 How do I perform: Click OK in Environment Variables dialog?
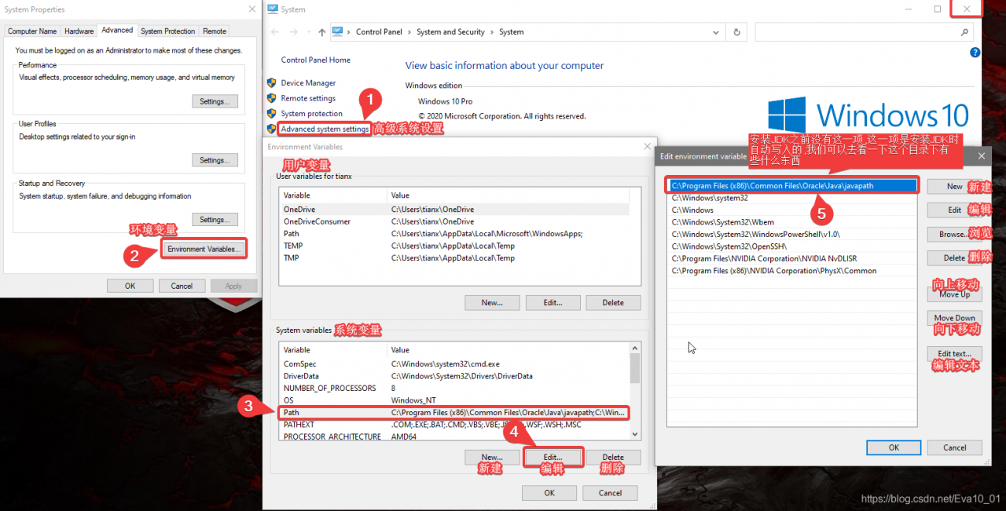click(x=549, y=493)
